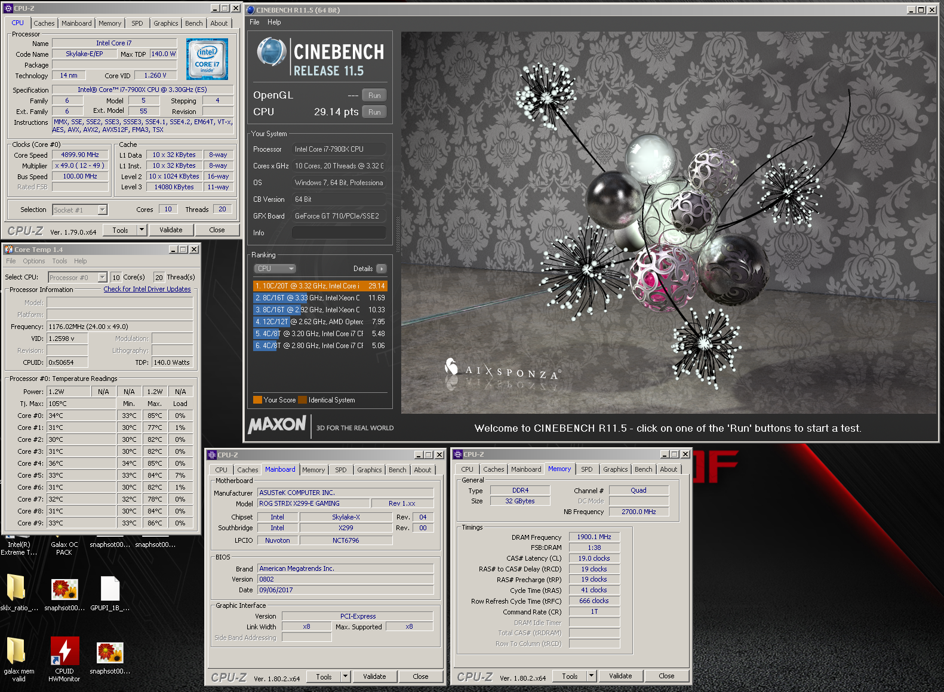Switch to CPU tab in Mainboard CPU-Z
This screenshot has height=692, width=944.
pyautogui.click(x=221, y=470)
